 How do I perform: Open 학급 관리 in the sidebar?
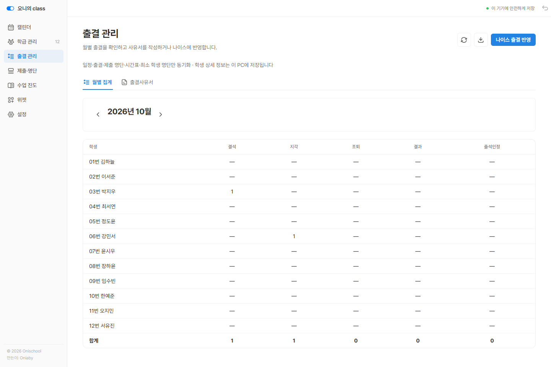click(x=34, y=42)
